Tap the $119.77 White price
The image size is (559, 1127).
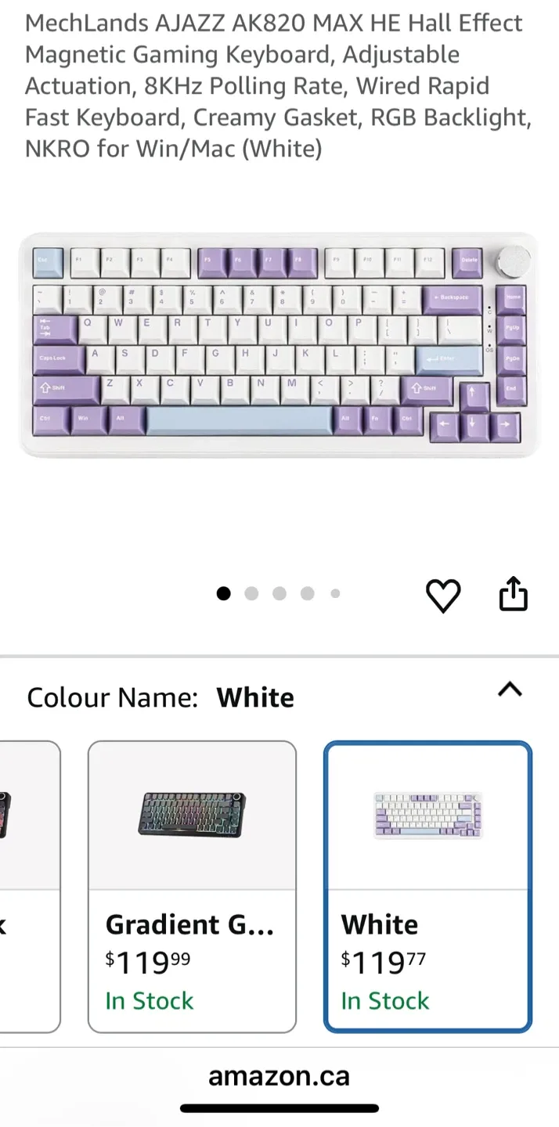click(x=384, y=961)
